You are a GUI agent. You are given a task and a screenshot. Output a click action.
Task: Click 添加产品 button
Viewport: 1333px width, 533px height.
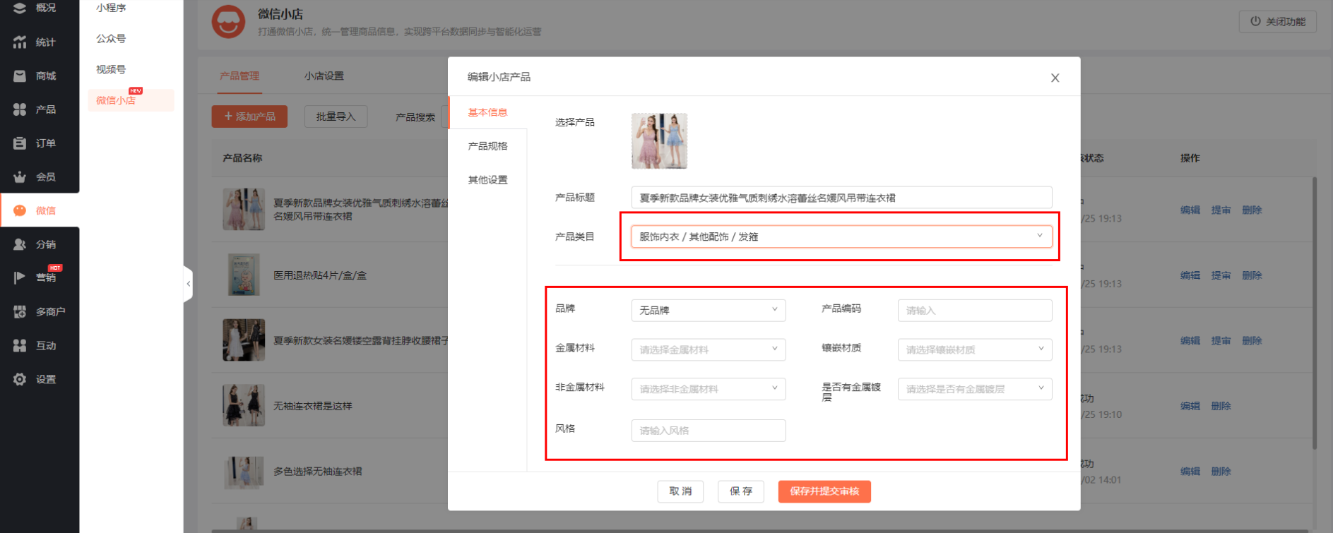tap(249, 116)
